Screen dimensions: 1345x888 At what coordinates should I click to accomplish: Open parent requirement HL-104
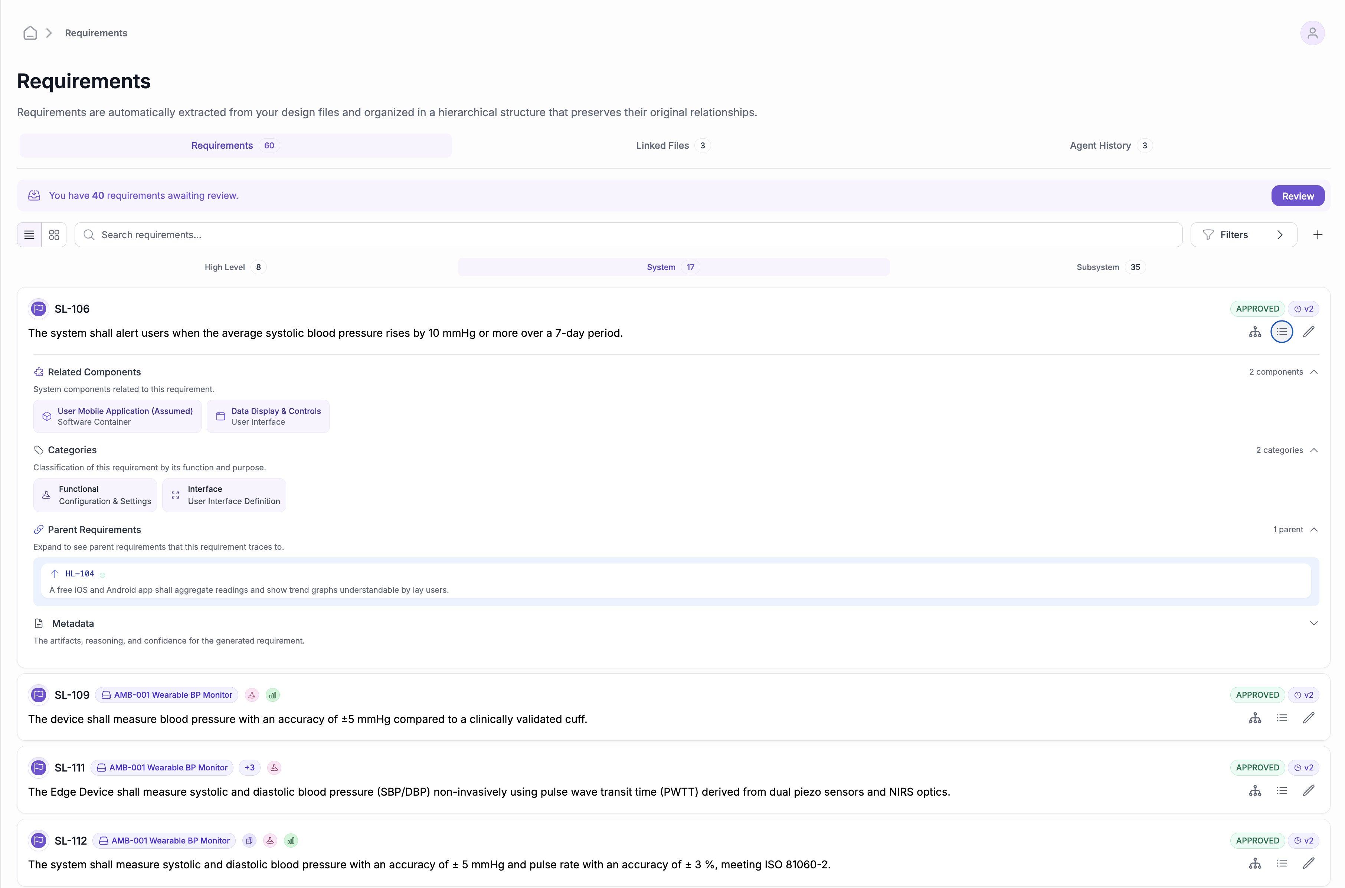click(x=79, y=574)
